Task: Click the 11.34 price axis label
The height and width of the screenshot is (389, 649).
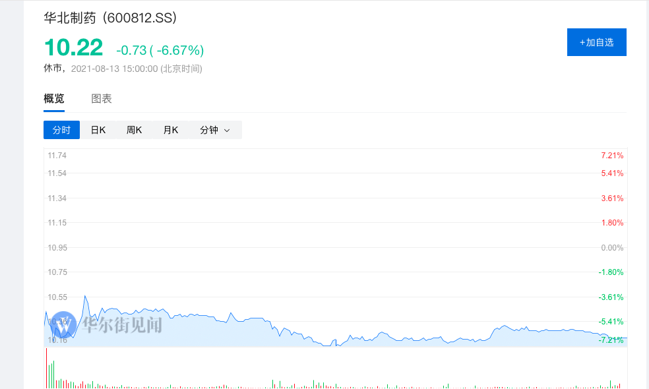Action: (x=57, y=198)
